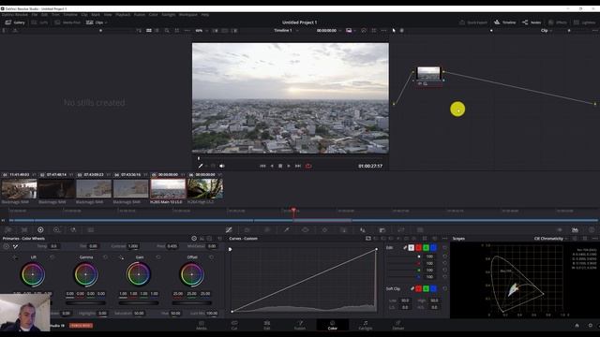The width and height of the screenshot is (600, 337).
Task: Stop playback in the viewer
Action: [x=280, y=166]
